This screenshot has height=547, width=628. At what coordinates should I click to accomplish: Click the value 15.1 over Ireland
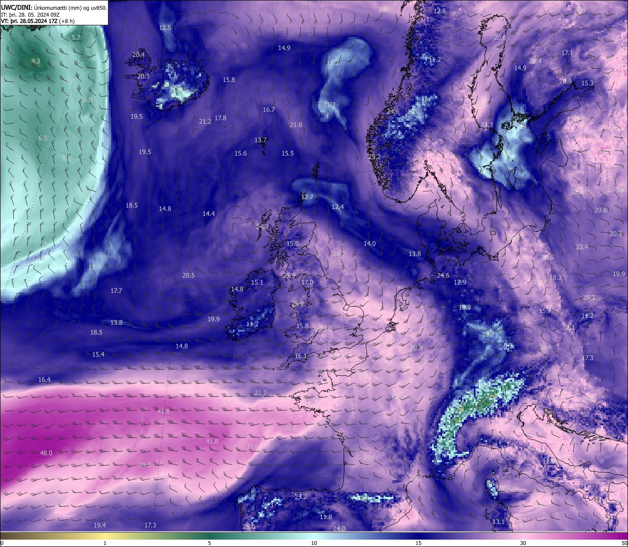pos(257,282)
